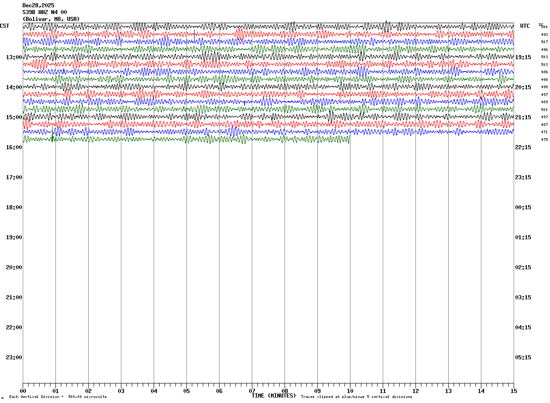Select the 21:00 CST time label
Viewport: 550px width, 403px height.
(x=14, y=297)
